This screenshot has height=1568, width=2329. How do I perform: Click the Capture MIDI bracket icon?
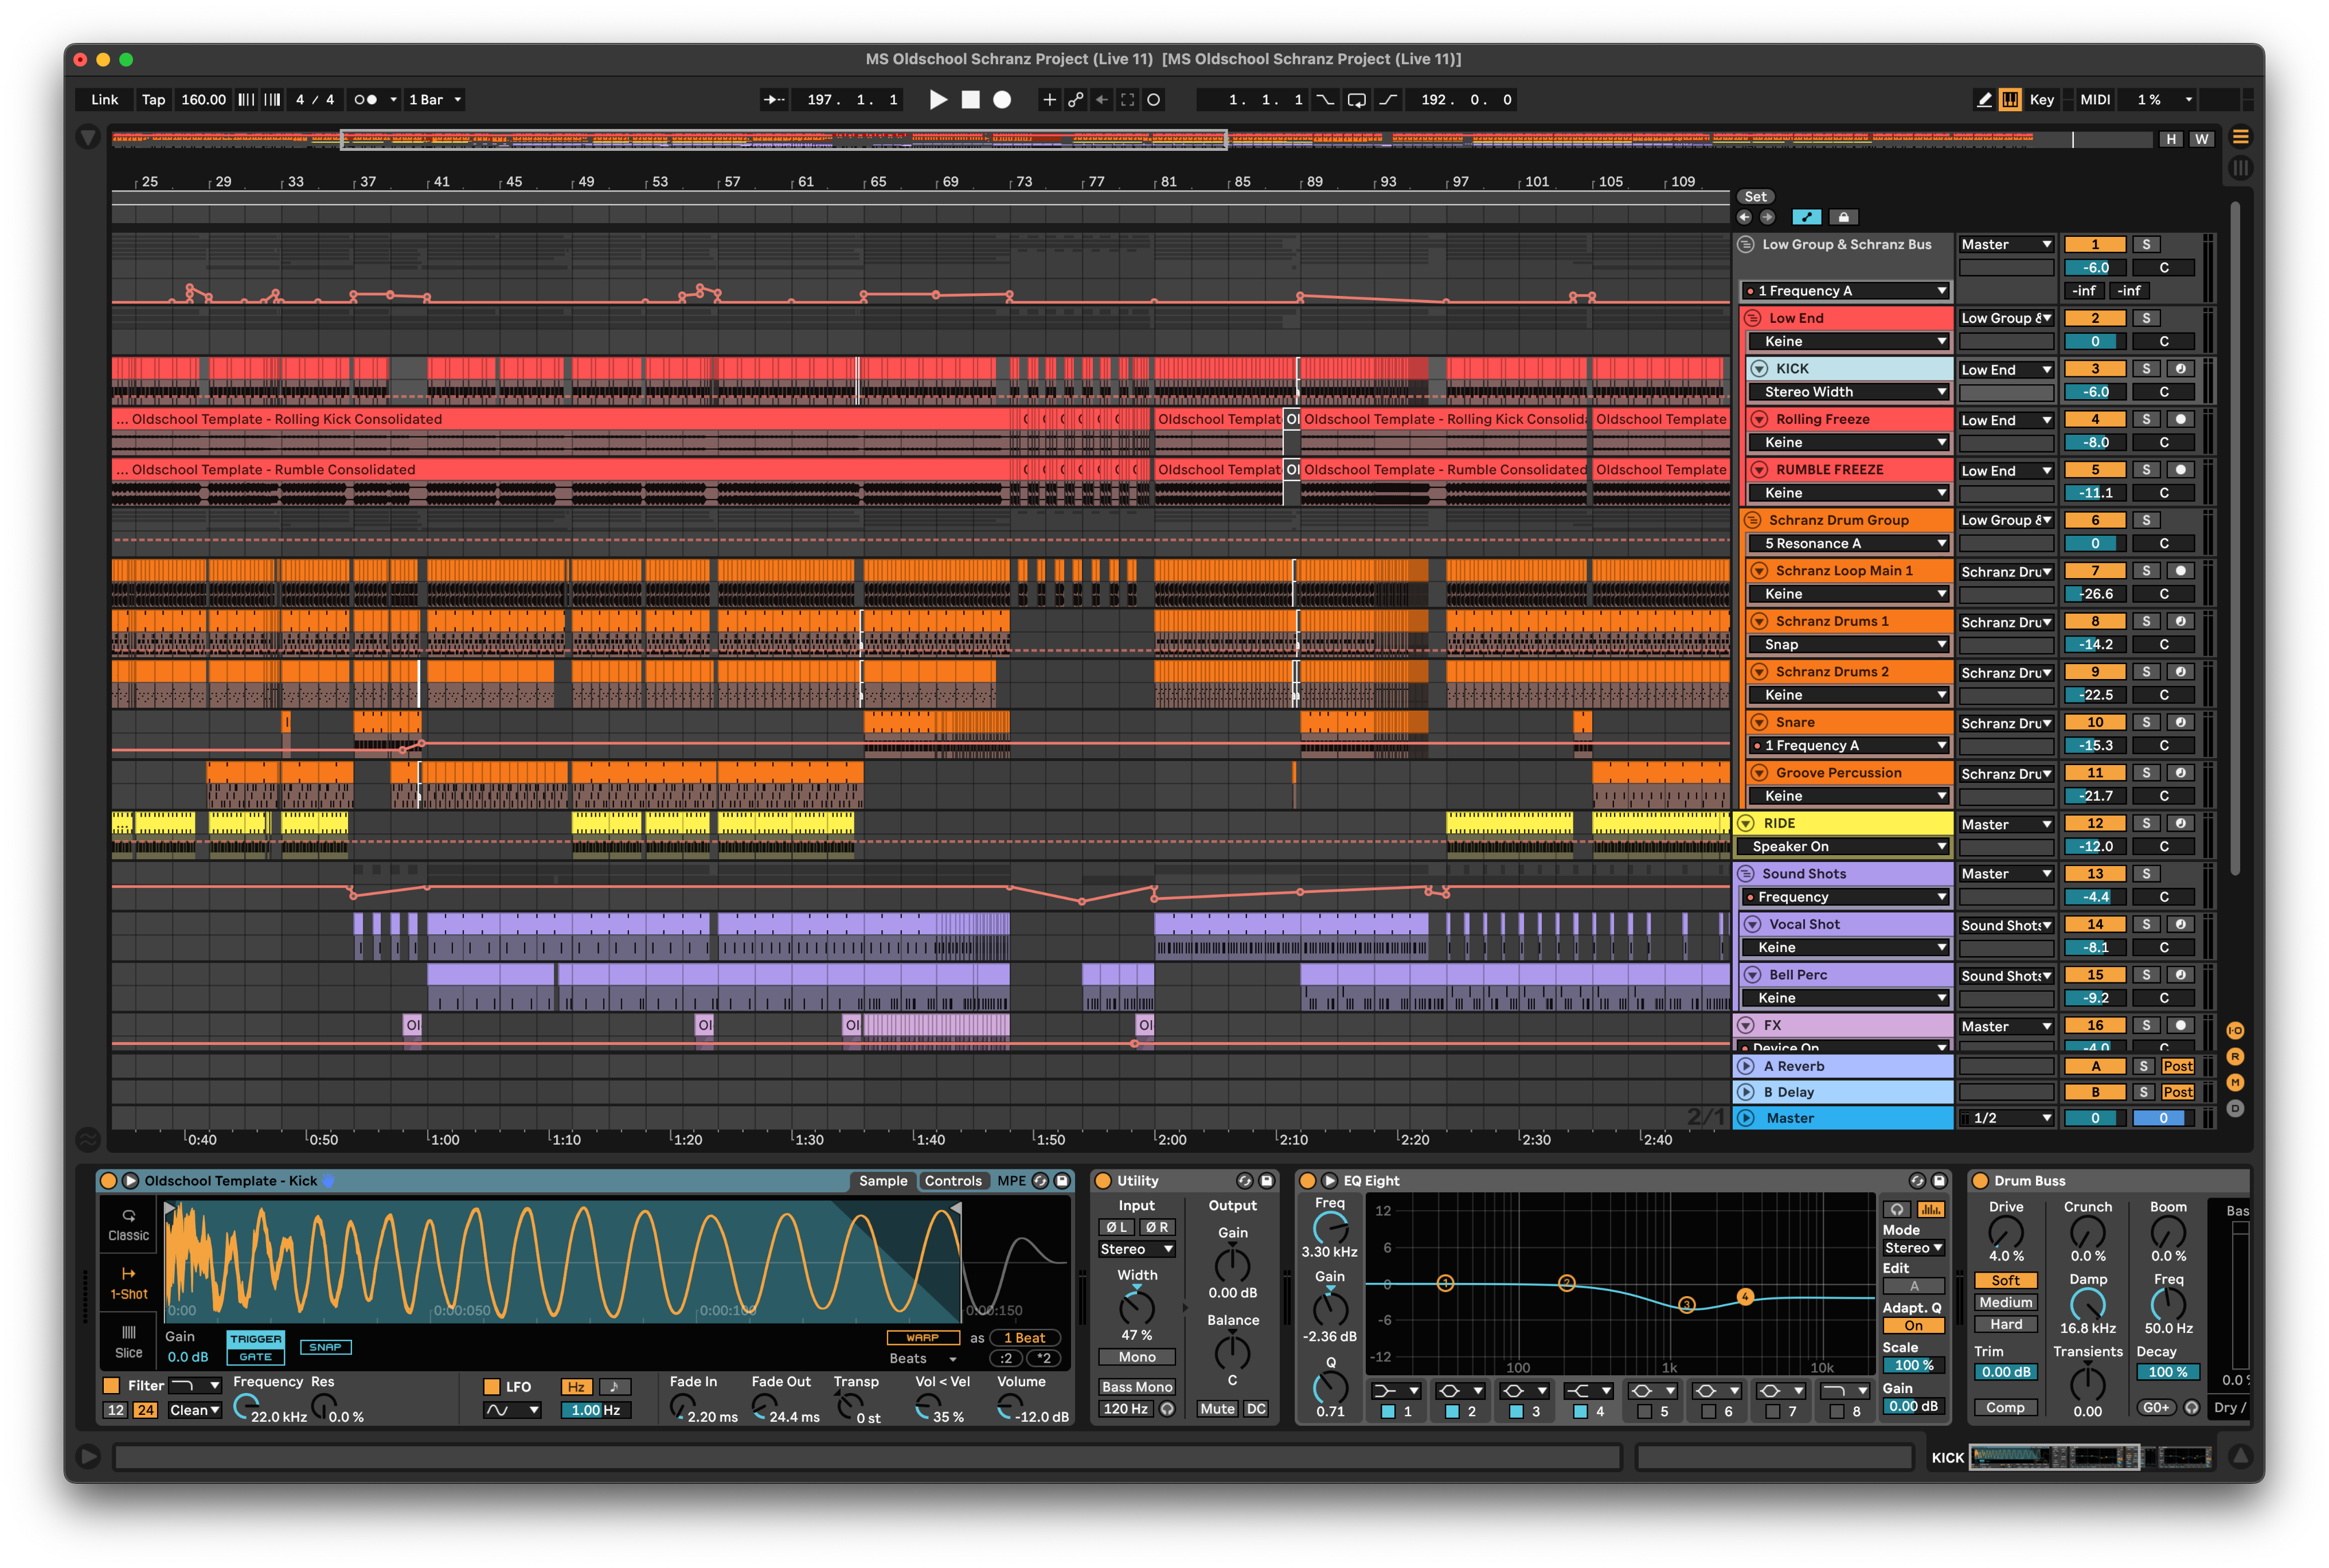pos(1127,100)
